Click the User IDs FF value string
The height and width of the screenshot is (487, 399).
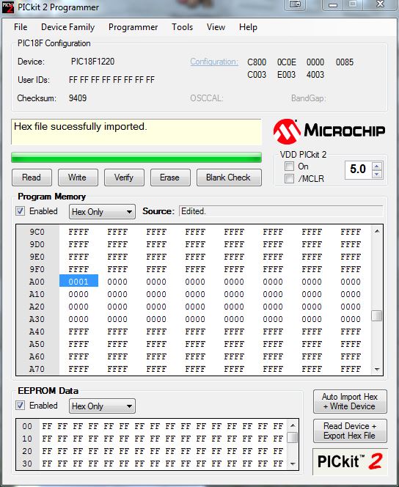pos(111,80)
